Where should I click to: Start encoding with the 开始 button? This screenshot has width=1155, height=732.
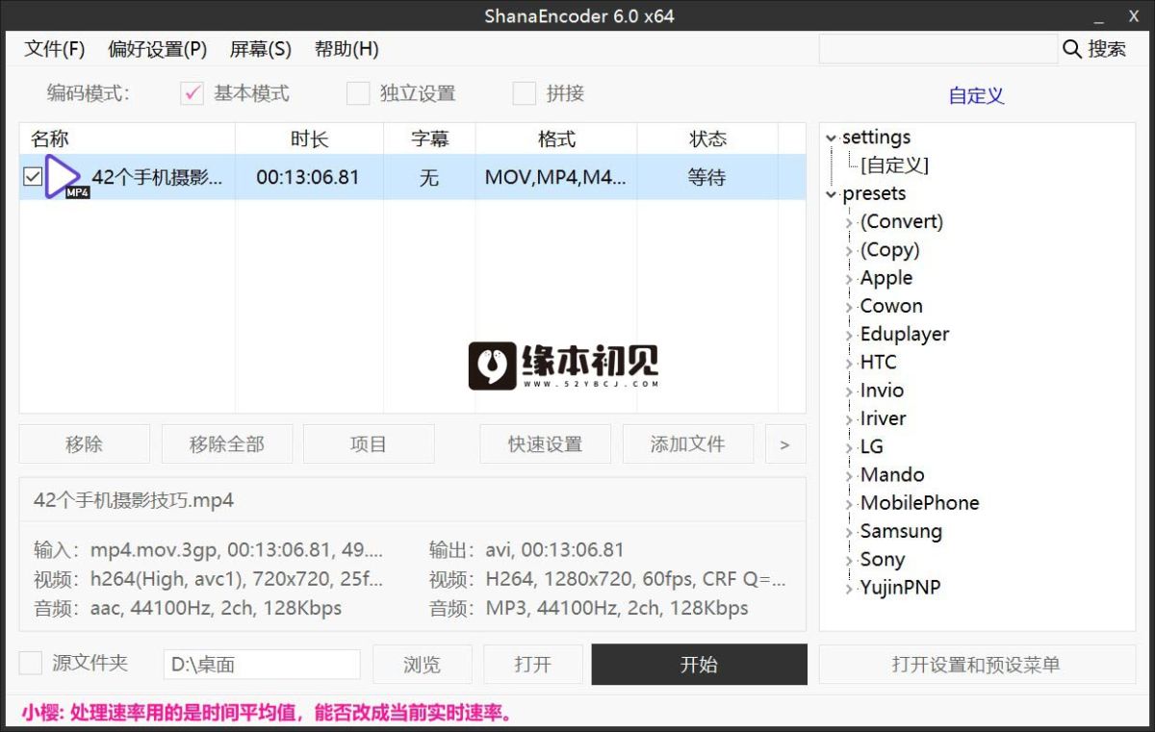[x=700, y=665]
